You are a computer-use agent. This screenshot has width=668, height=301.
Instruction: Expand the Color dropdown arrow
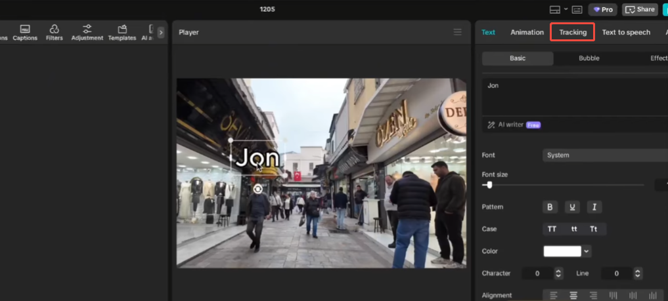[x=587, y=251]
